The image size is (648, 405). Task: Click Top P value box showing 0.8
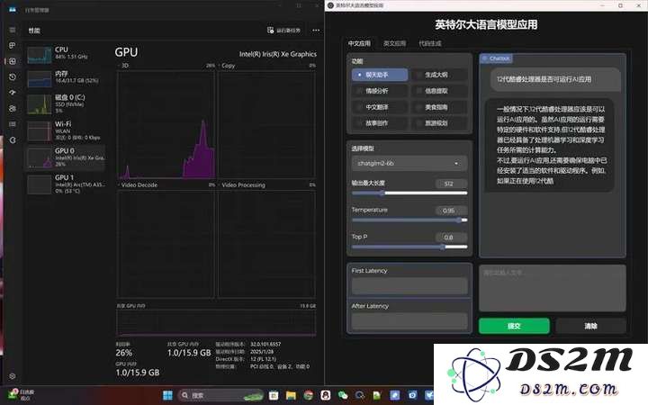451,238
